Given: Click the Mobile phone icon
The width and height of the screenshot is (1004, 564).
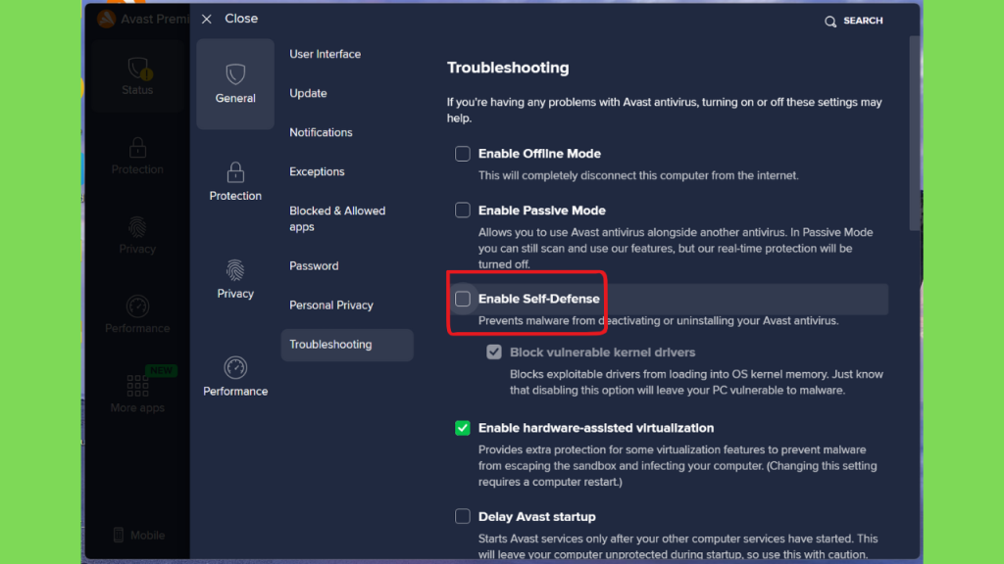Looking at the screenshot, I should (119, 536).
